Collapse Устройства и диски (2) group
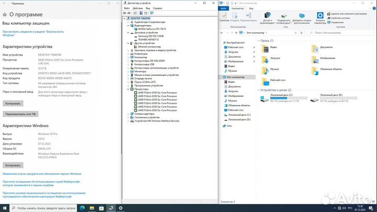This screenshot has height=212, width=377. pyautogui.click(x=259, y=90)
